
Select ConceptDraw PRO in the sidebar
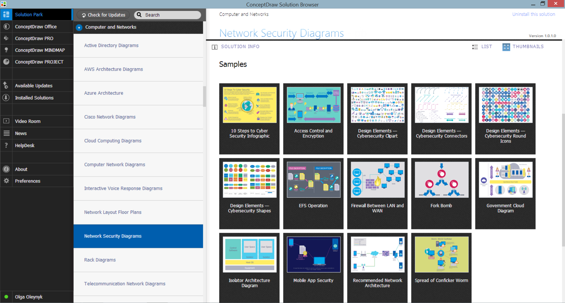(36, 38)
